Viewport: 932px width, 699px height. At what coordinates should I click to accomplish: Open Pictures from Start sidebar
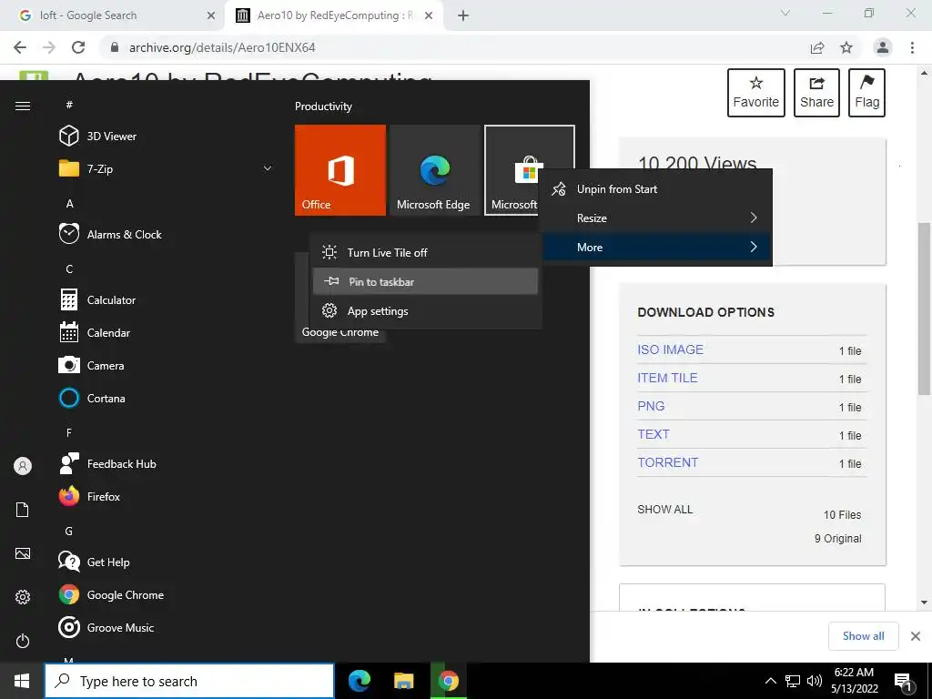(x=23, y=553)
